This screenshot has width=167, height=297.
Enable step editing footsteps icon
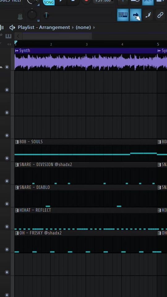(x=148, y=15)
